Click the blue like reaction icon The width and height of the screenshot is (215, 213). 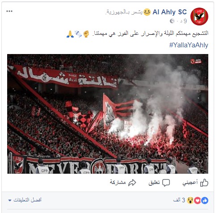(205, 200)
